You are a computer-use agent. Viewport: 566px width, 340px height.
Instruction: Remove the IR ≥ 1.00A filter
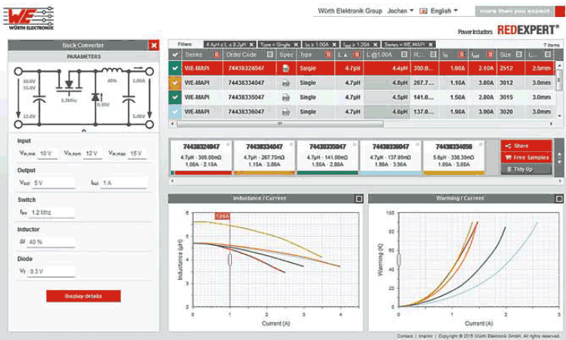pyautogui.click(x=334, y=45)
